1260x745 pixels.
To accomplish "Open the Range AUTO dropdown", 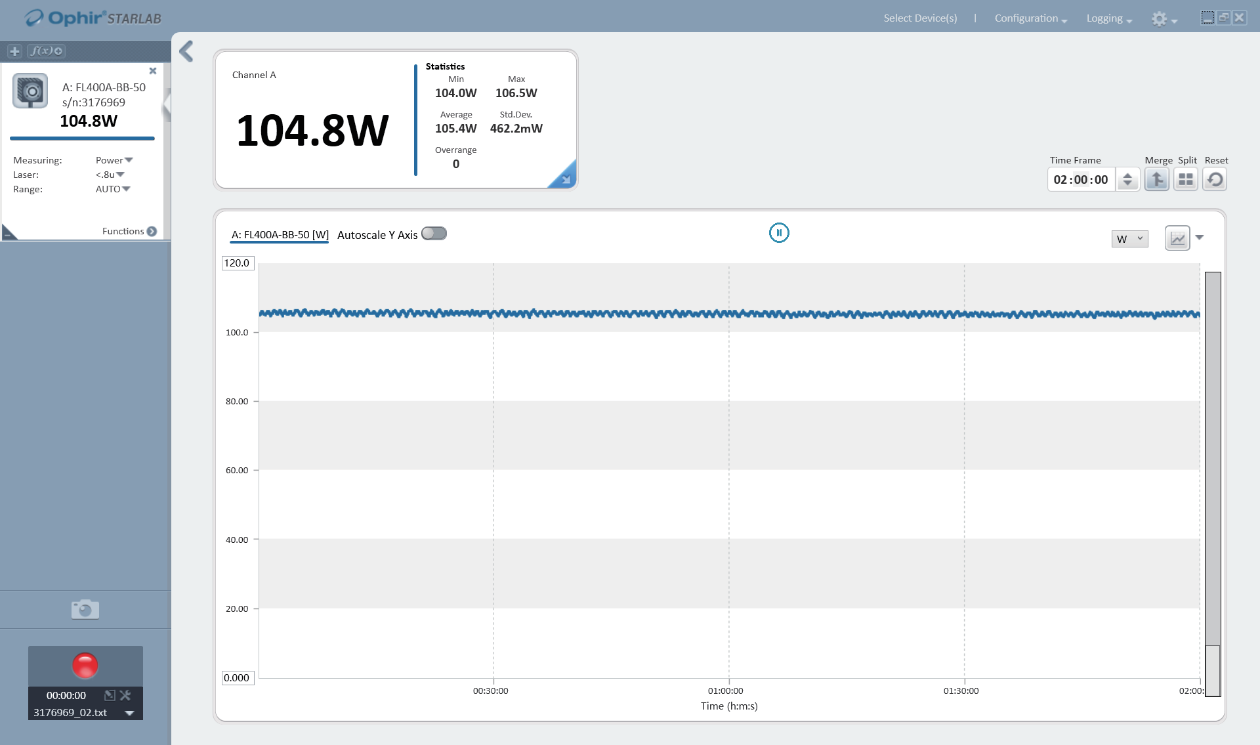I will tap(113, 189).
